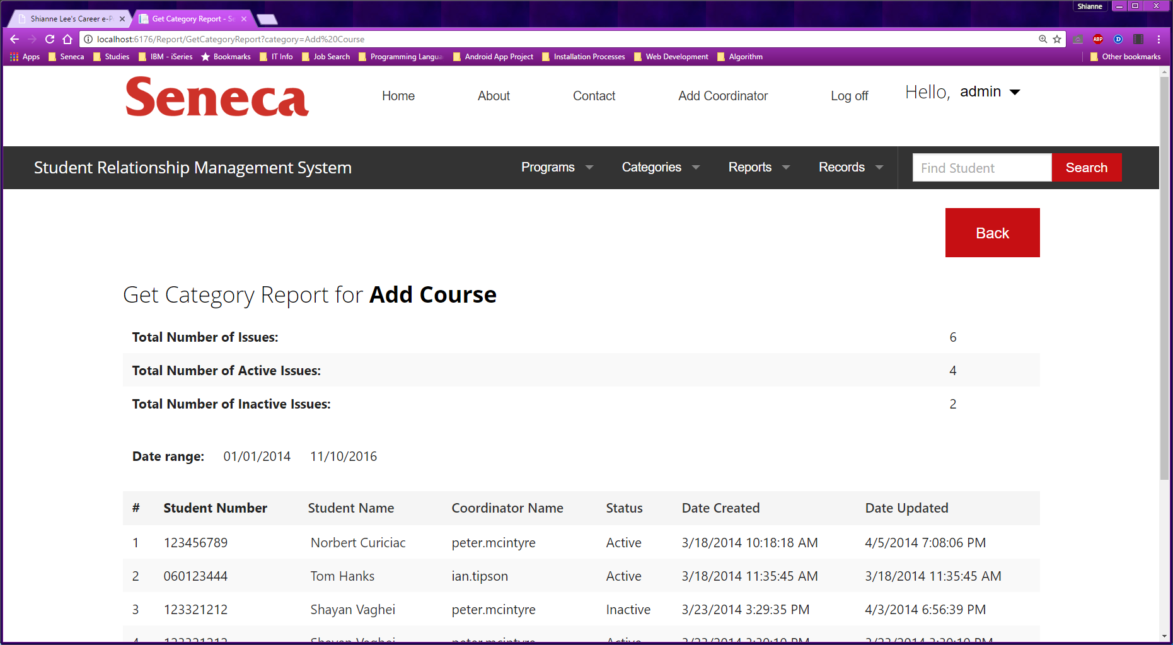1173x645 pixels.
Task: Click coordinator ian.tipson
Action: 480,576
